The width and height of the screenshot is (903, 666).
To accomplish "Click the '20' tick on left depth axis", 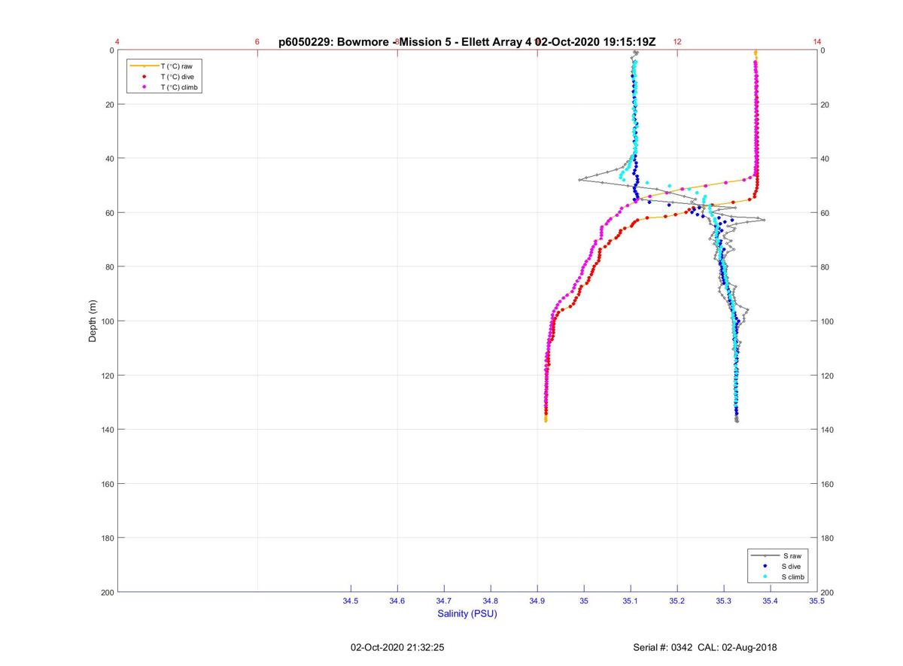I will pyautogui.click(x=108, y=105).
